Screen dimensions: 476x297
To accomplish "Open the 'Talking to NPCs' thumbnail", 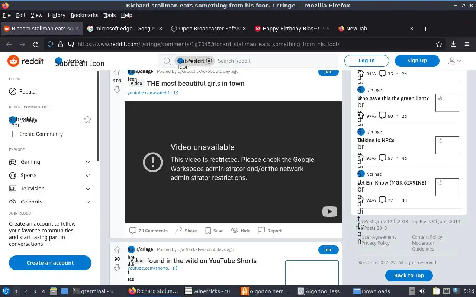I will pyautogui.click(x=447, y=145).
